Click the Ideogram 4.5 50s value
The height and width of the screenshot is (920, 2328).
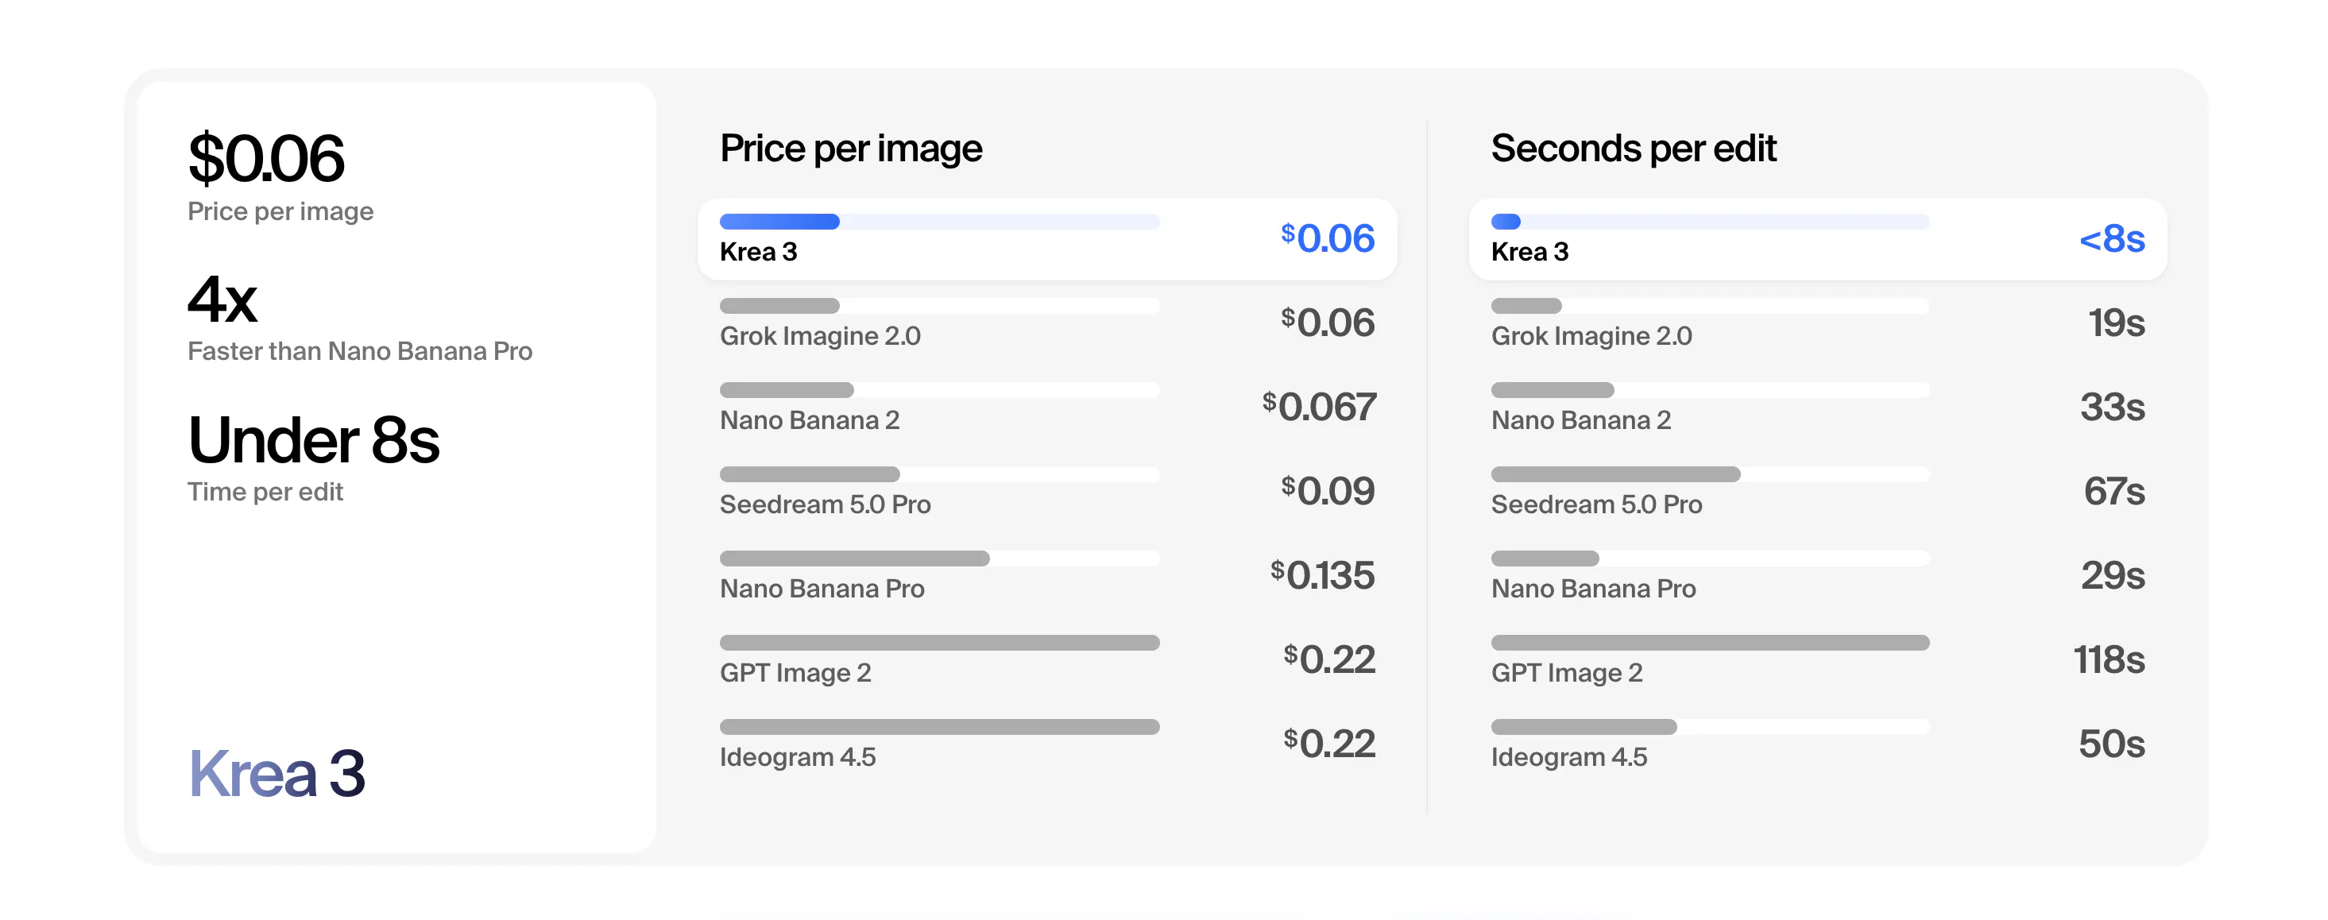2111,744
